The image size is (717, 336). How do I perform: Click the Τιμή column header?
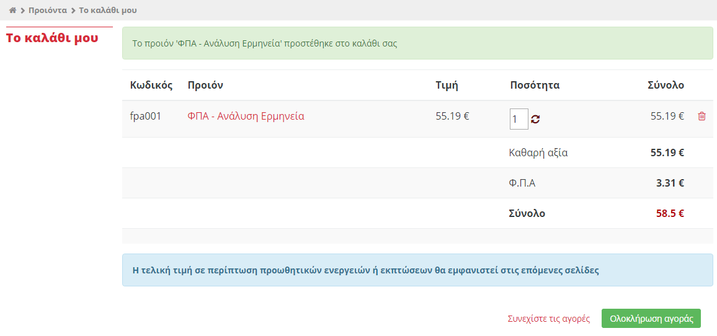tap(447, 85)
